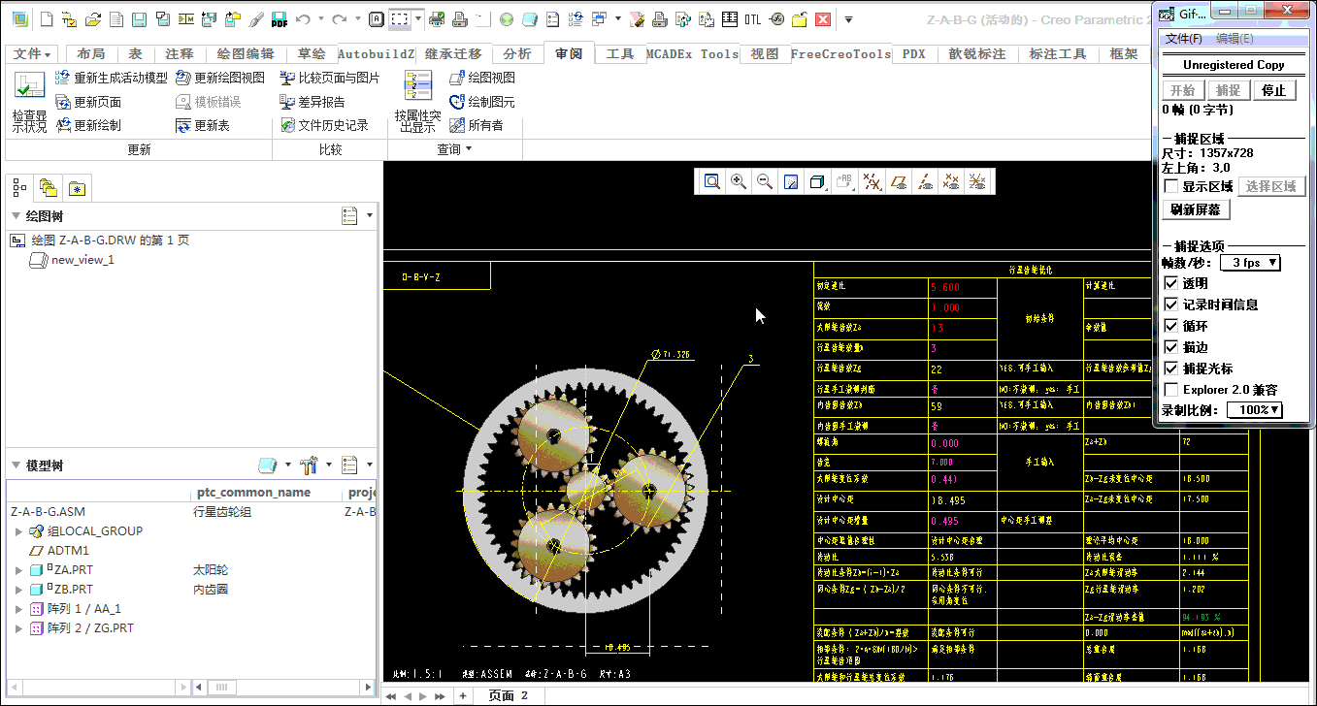Click Update Drawing View (更新绘图视图)

pyautogui.click(x=220, y=78)
